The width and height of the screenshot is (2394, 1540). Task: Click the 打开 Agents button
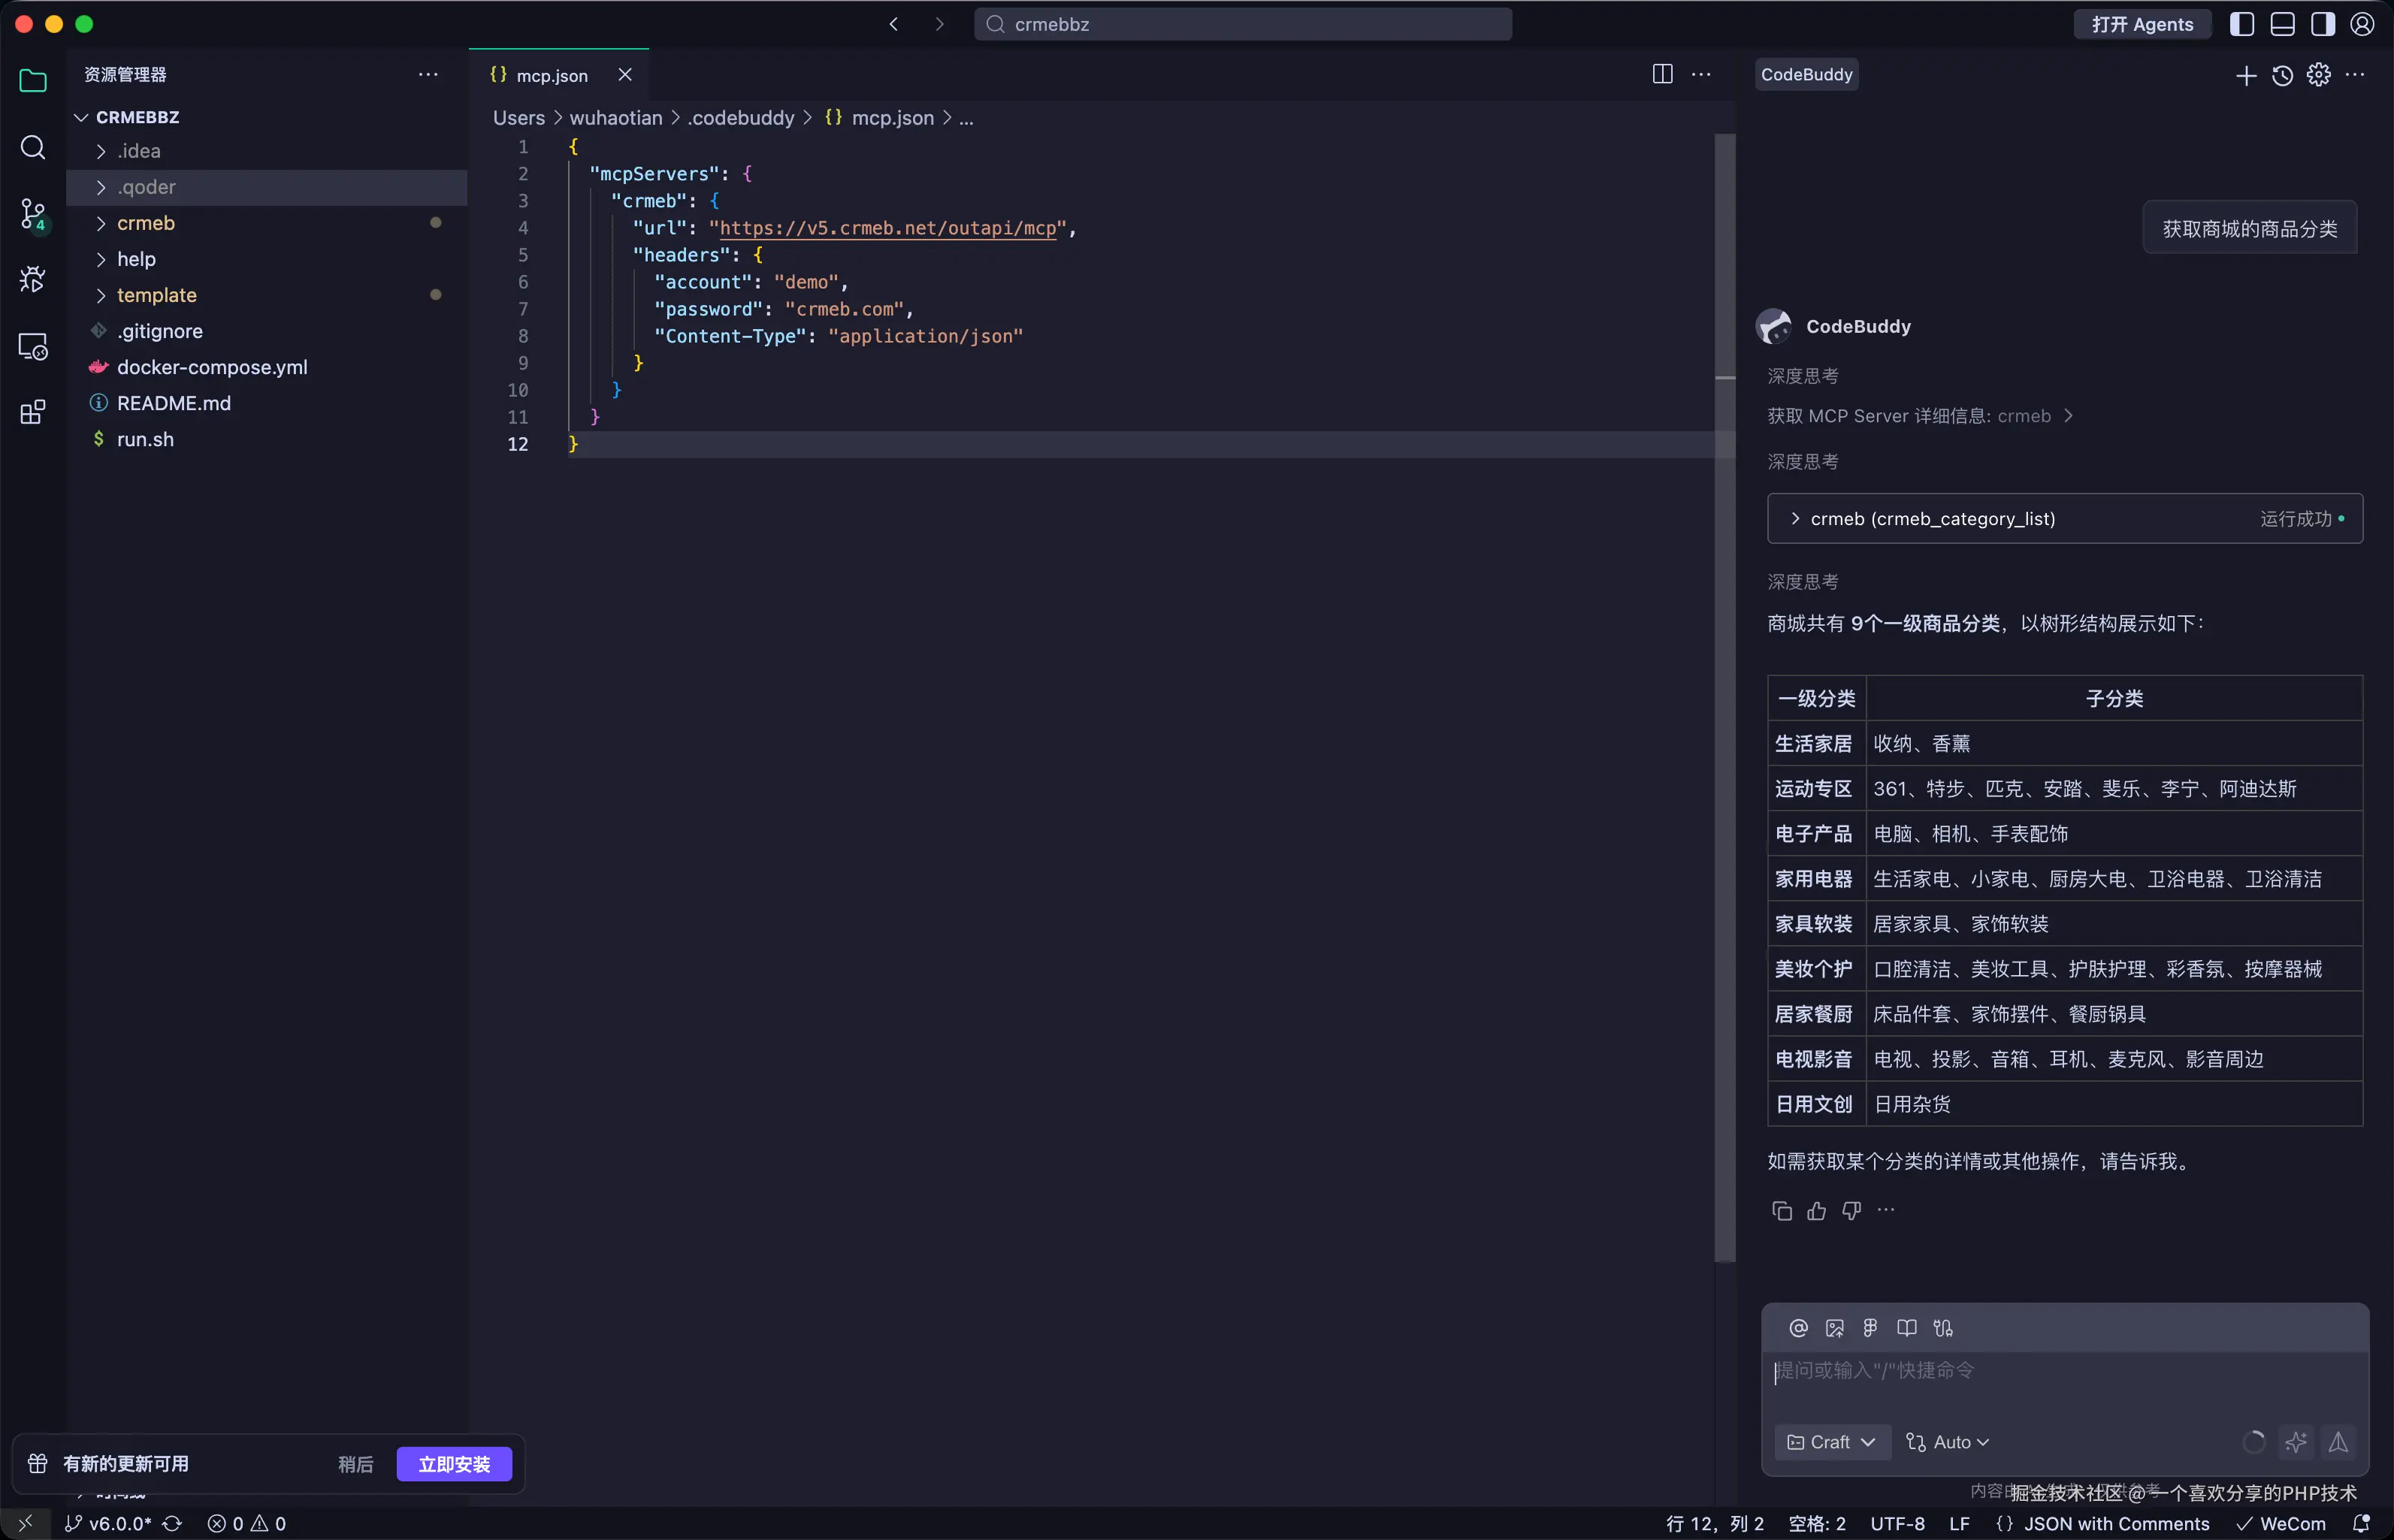pos(2142,24)
